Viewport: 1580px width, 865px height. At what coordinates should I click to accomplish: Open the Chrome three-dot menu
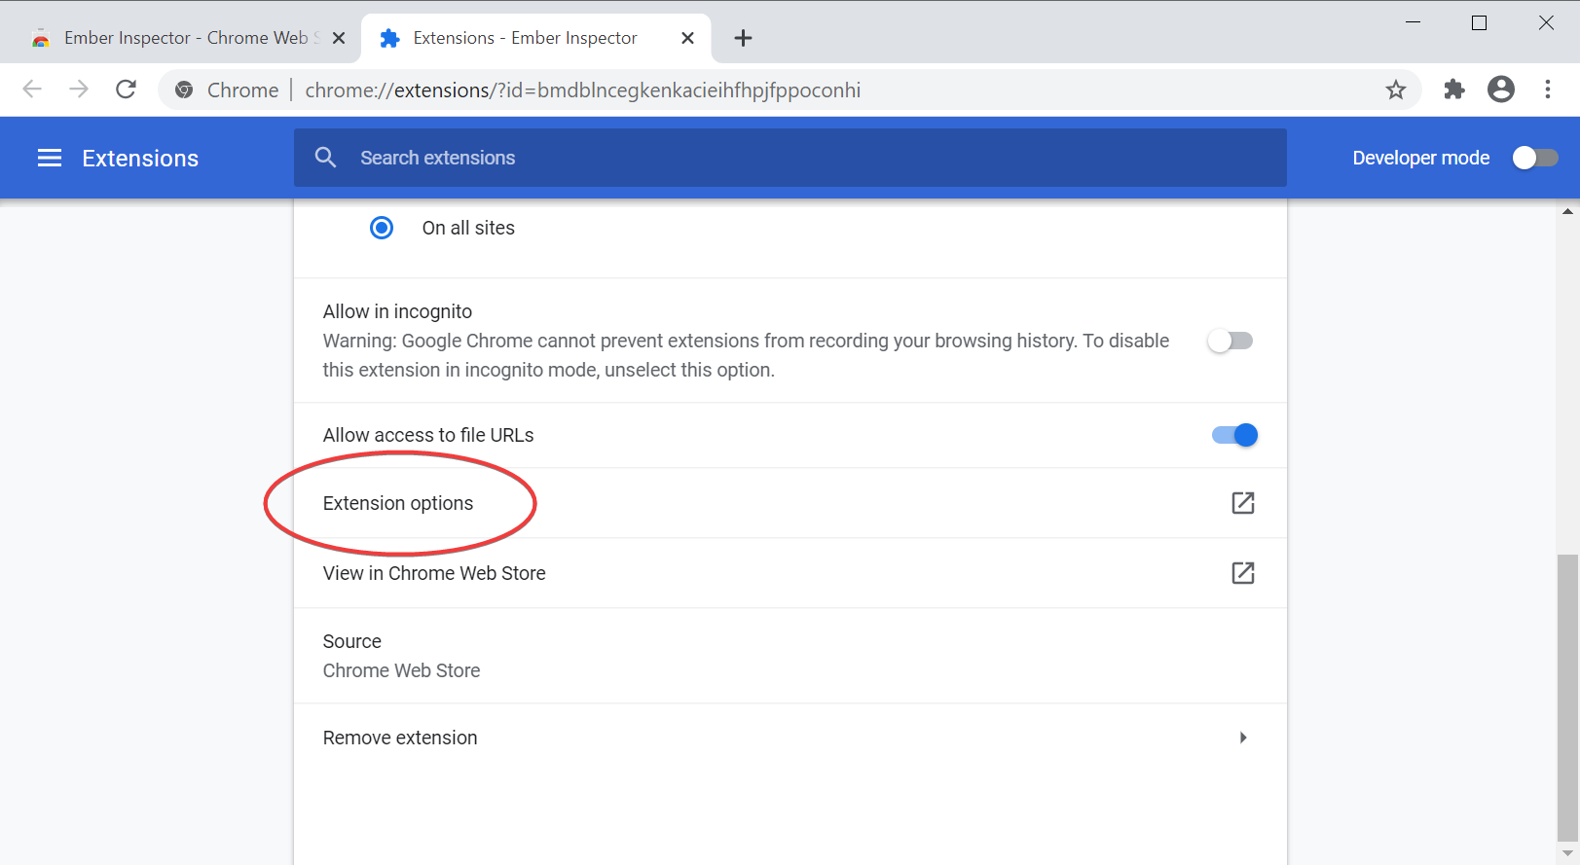(x=1547, y=90)
